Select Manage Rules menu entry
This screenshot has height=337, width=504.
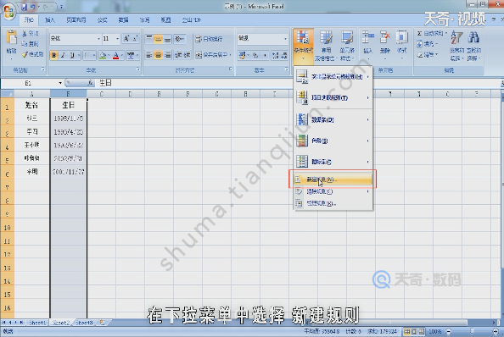coord(333,203)
